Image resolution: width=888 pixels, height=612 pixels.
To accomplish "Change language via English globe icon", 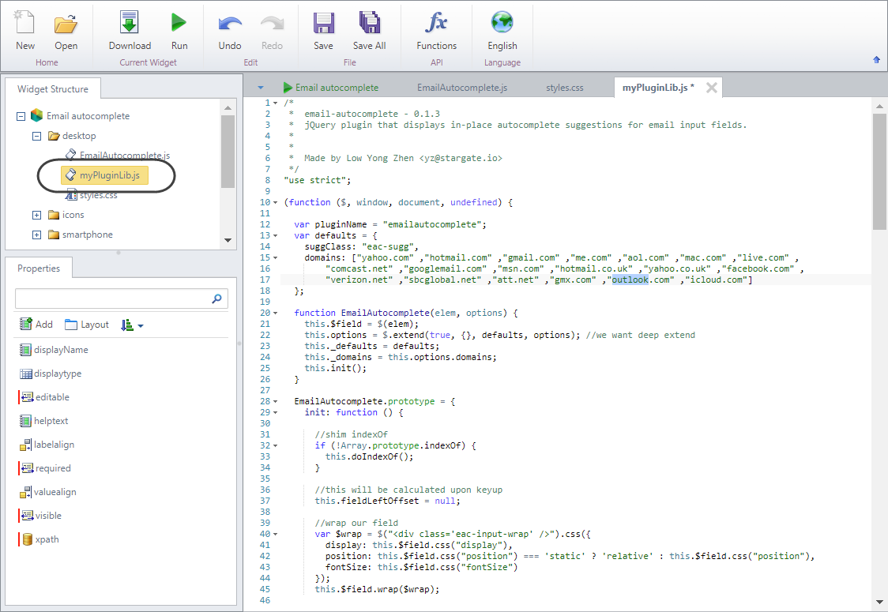I will tap(502, 23).
